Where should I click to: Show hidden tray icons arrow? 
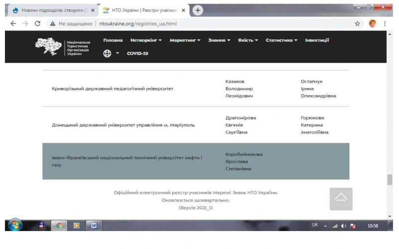pos(326,226)
